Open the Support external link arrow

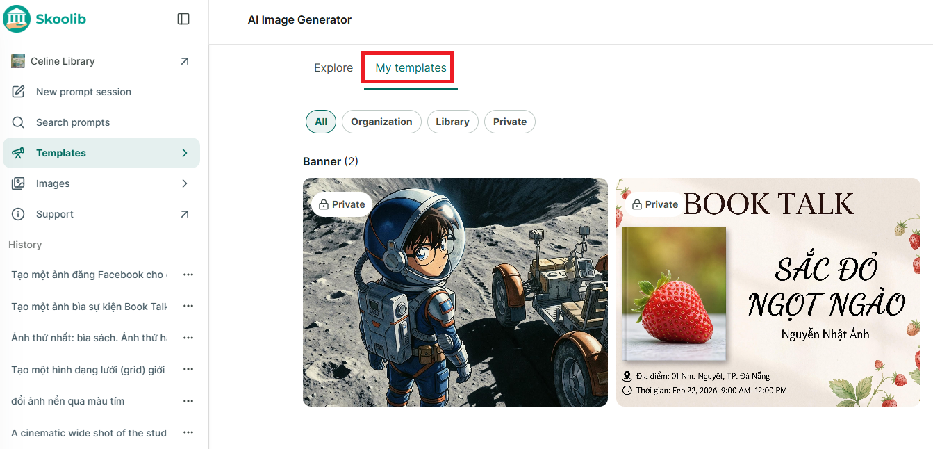(185, 214)
